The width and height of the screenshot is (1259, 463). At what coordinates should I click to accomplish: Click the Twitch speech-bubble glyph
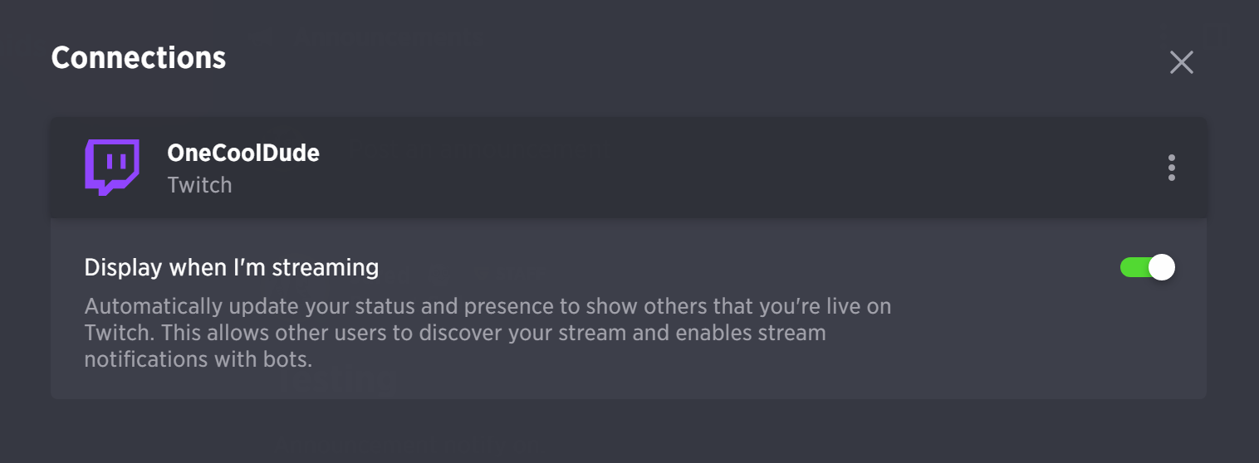(x=111, y=168)
